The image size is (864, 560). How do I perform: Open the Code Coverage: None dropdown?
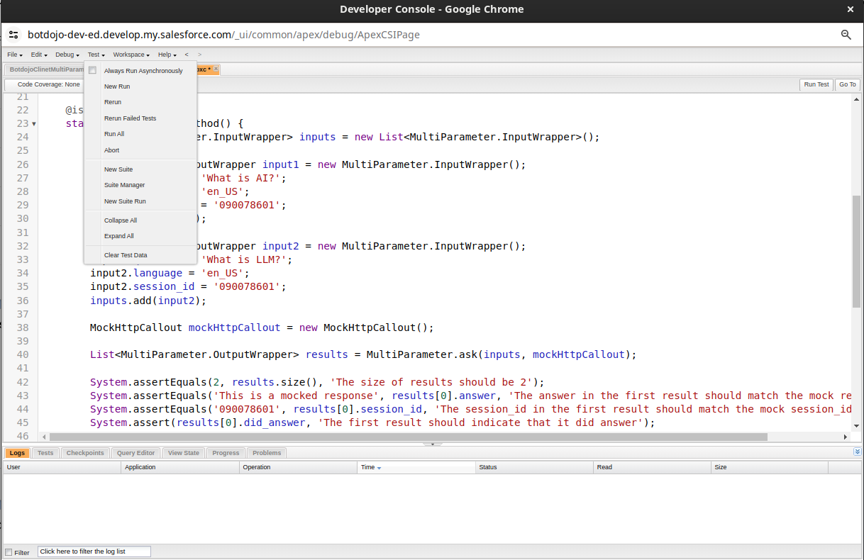pos(48,84)
